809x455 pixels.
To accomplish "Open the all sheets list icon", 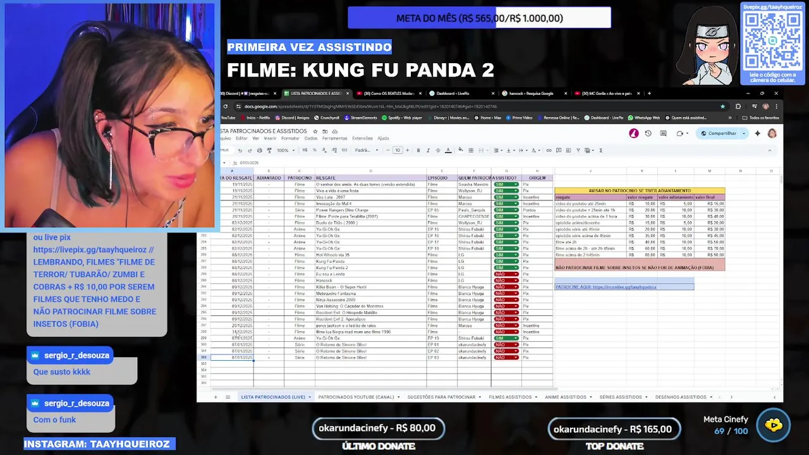I will pyautogui.click(x=227, y=397).
